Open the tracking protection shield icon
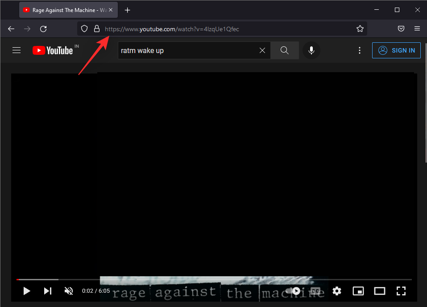 [x=84, y=29]
